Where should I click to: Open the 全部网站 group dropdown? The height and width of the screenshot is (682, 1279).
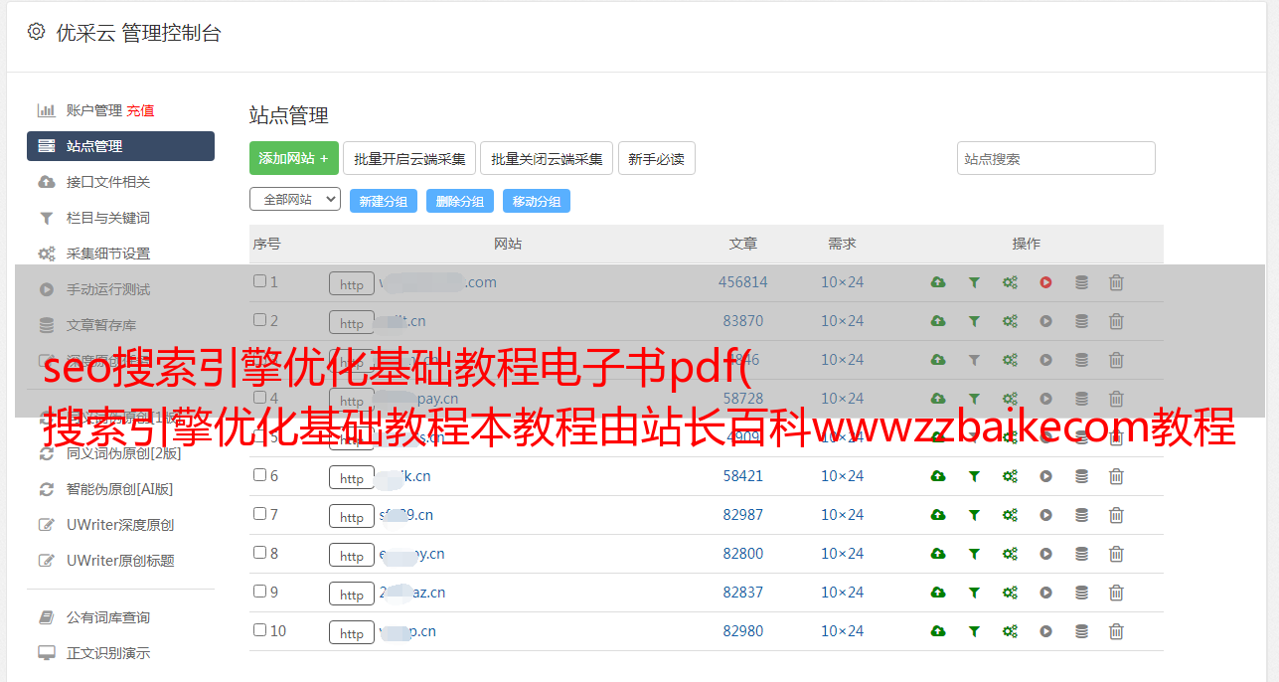tap(295, 200)
